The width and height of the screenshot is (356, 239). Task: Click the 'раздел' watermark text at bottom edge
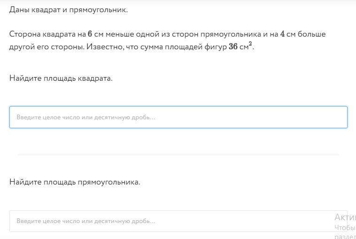click(x=345, y=237)
